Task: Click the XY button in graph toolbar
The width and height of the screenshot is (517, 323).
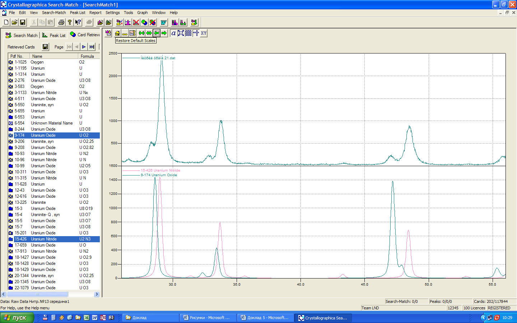Action: (x=204, y=33)
